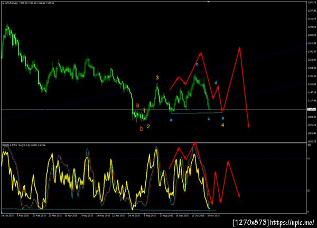This screenshot has height=228, width=317.
Task: Click the '29 May 2015' date label
Action: coord(102,216)
